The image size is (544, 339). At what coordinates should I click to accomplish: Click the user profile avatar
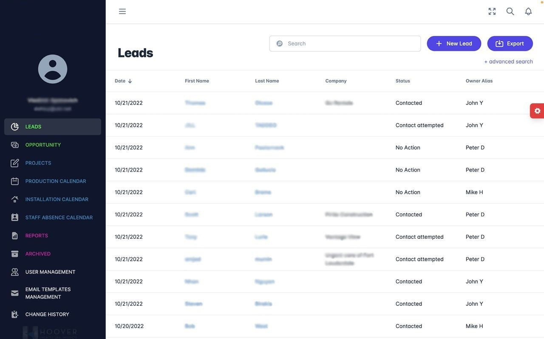[x=53, y=69]
